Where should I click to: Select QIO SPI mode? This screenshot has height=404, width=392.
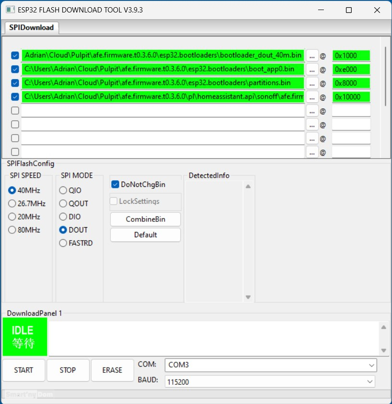click(x=70, y=190)
